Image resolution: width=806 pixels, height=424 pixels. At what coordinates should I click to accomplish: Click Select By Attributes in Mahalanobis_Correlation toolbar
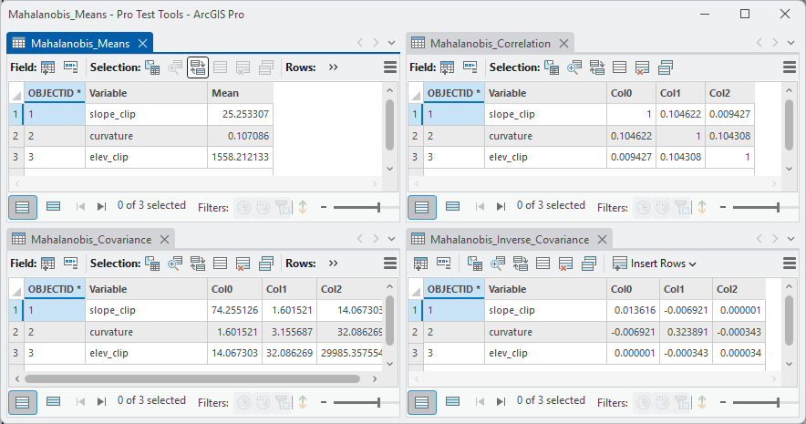tap(552, 67)
